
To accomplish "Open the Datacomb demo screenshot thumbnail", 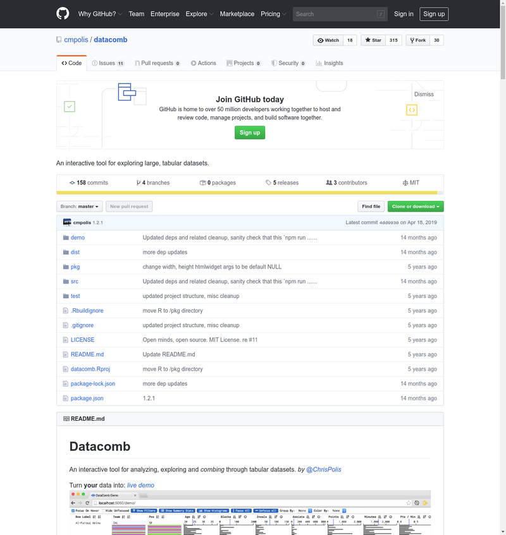I will [x=250, y=512].
